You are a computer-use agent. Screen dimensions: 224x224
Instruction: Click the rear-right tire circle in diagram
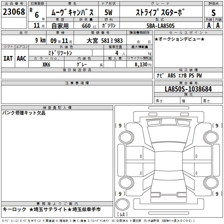tap(211, 183)
